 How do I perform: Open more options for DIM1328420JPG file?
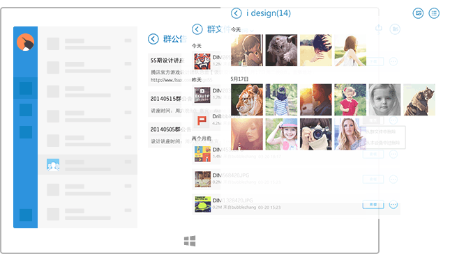pos(393,205)
